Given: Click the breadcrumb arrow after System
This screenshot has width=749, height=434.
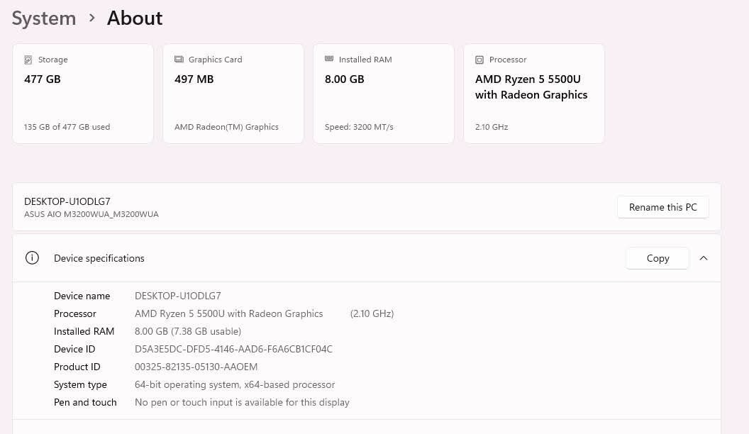Looking at the screenshot, I should click(x=91, y=18).
